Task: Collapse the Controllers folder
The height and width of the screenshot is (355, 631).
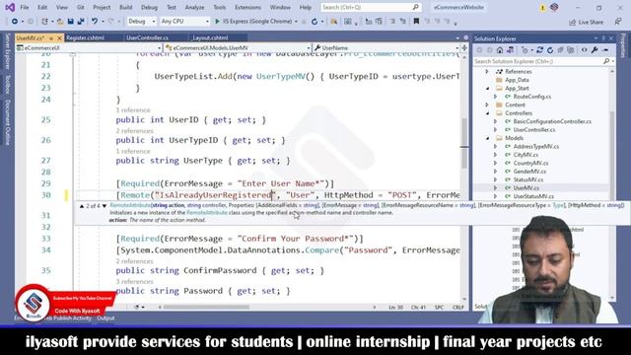Action: click(488, 113)
